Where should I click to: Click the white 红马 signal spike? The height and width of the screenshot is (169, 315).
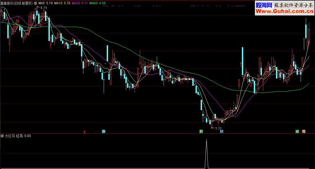[x=206, y=153]
